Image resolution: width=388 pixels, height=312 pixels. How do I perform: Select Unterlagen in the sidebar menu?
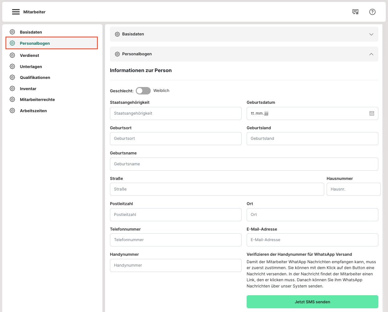31,67
